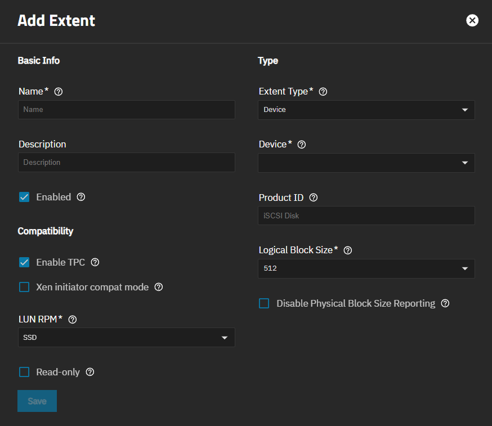Click the Product ID help icon
This screenshot has width=492, height=426.
(314, 197)
